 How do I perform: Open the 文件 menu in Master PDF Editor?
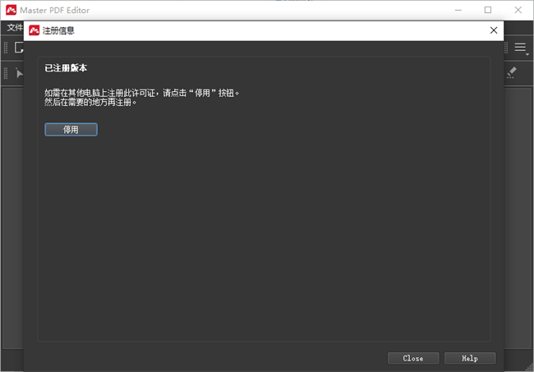click(15, 27)
